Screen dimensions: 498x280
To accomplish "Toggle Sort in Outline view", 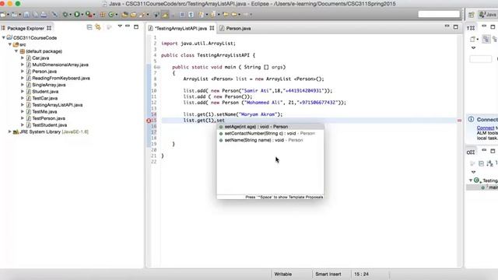I will coord(489,163).
